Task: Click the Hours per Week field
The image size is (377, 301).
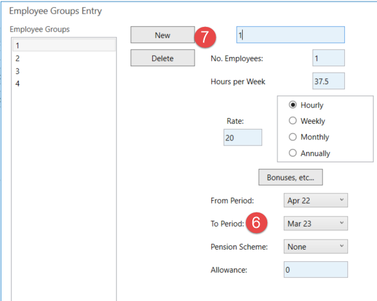Action: click(328, 81)
